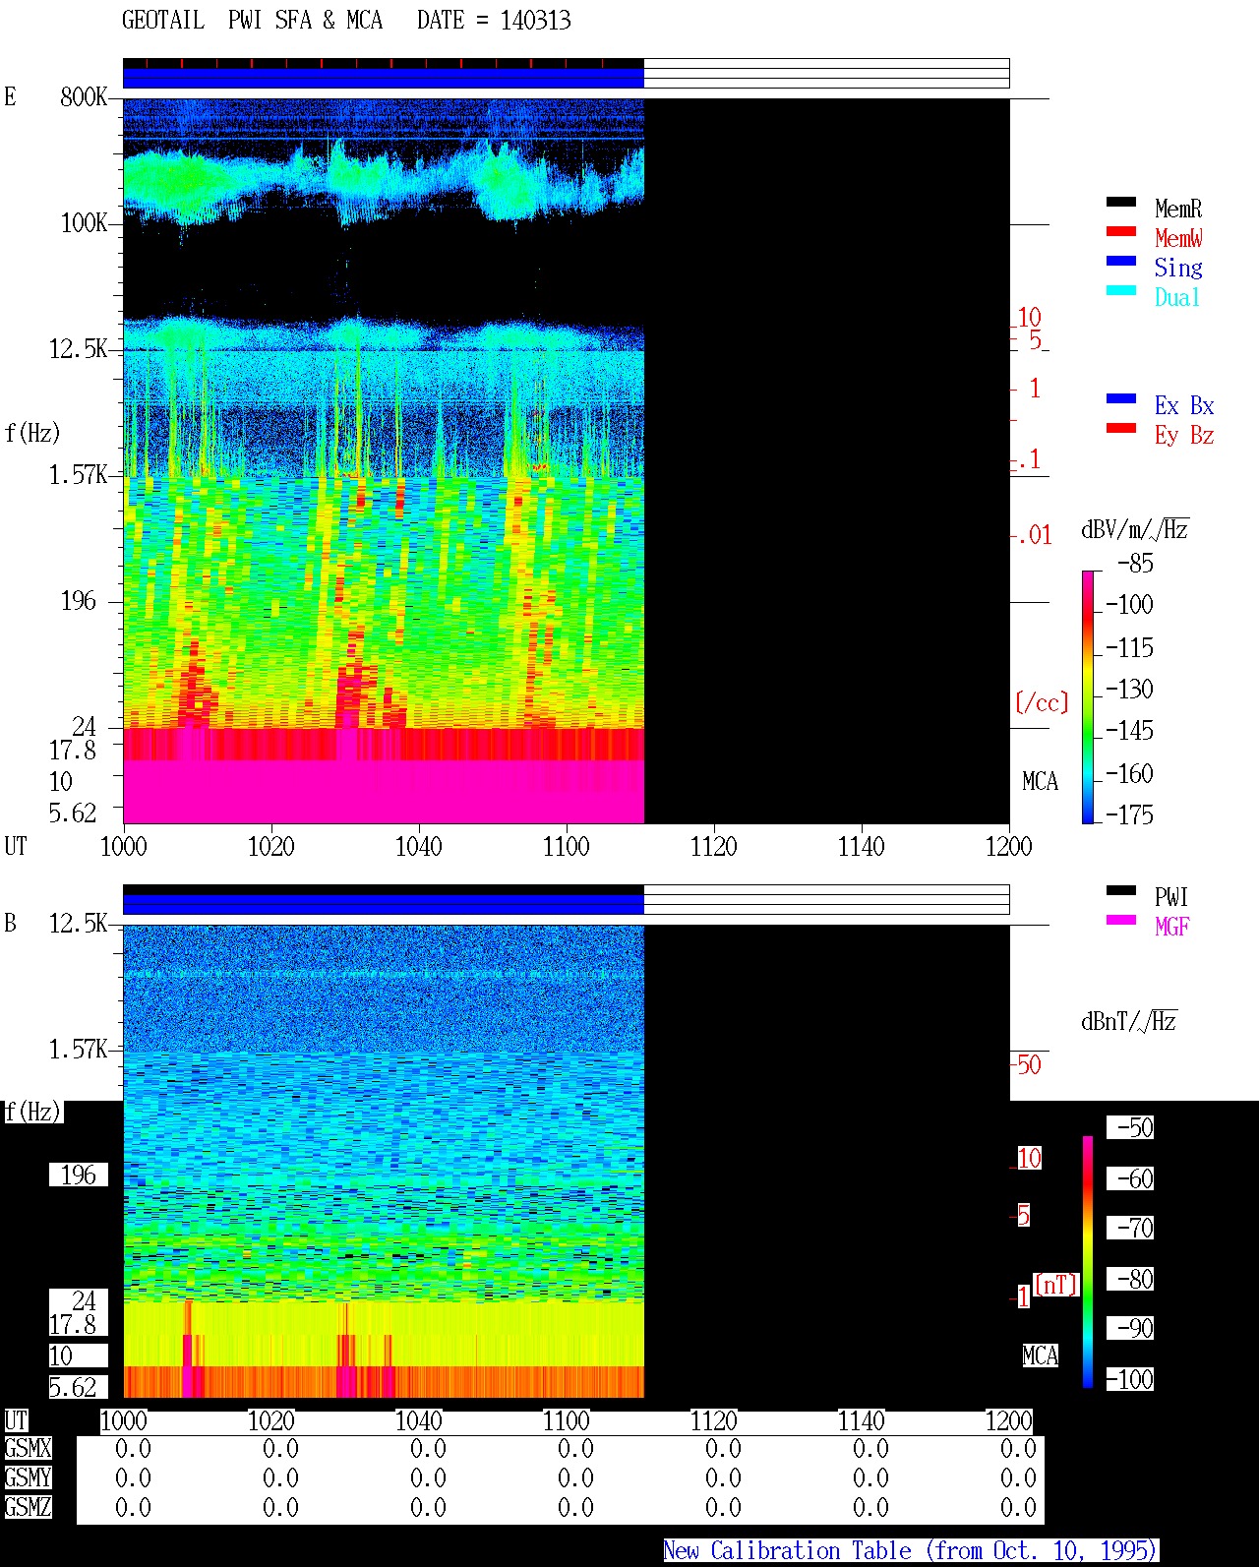The image size is (1259, 1567).
Task: Click the 'Ex Bx' legend label
Action: [1184, 405]
